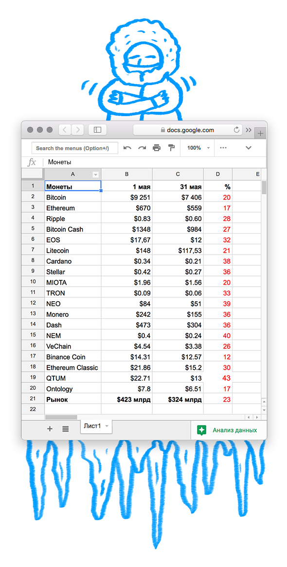Click the scroll up arrow
The image size is (287, 567).
(x=264, y=402)
